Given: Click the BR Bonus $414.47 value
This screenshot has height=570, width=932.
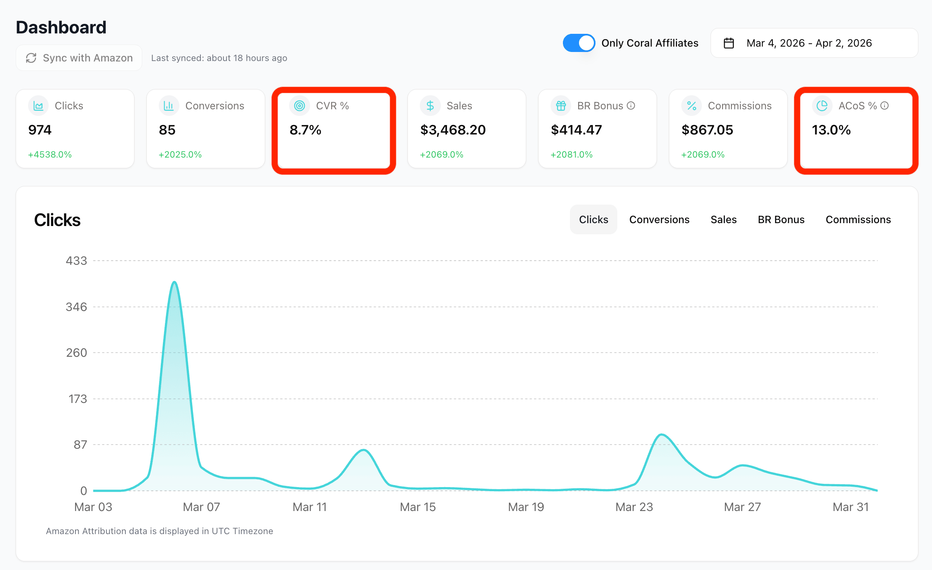Looking at the screenshot, I should click(x=577, y=130).
